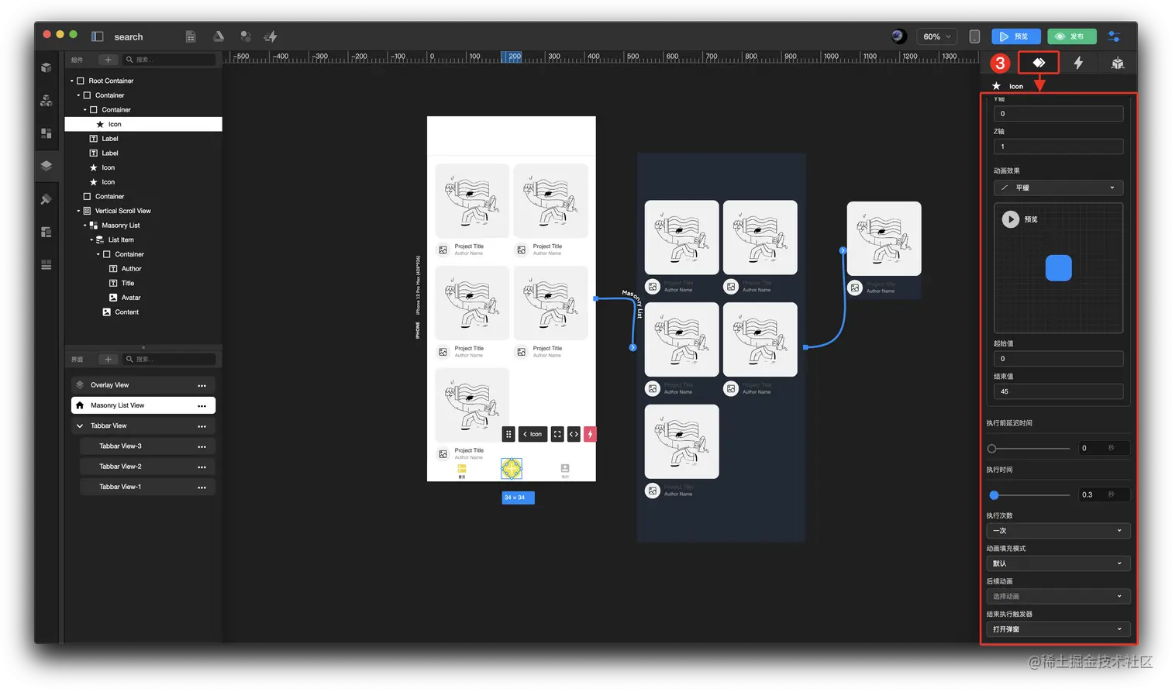Open Tabbar View-1 page

coord(147,487)
